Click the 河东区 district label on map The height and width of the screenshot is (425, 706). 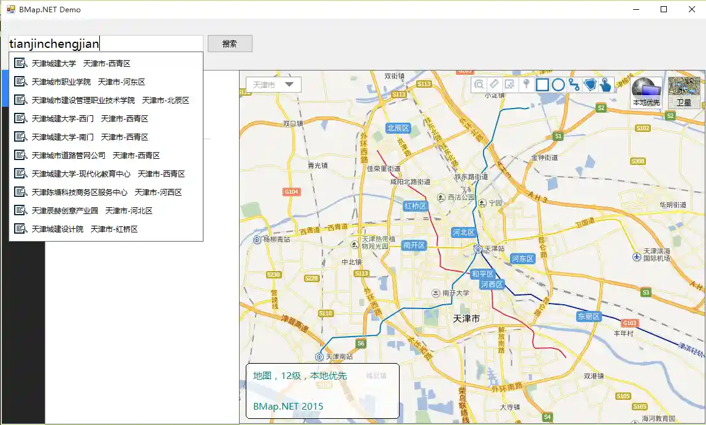tap(523, 259)
